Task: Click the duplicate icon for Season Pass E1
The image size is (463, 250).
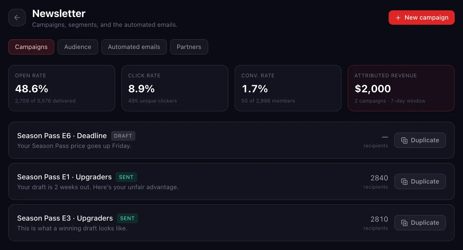Action: click(x=404, y=182)
